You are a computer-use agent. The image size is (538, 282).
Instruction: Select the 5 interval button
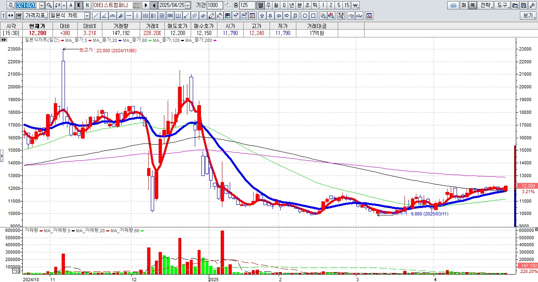coord(339,5)
